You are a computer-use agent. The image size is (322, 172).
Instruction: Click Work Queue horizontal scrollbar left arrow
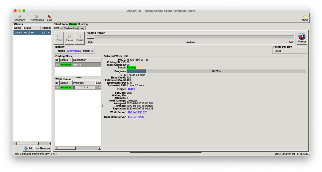(x=56, y=148)
